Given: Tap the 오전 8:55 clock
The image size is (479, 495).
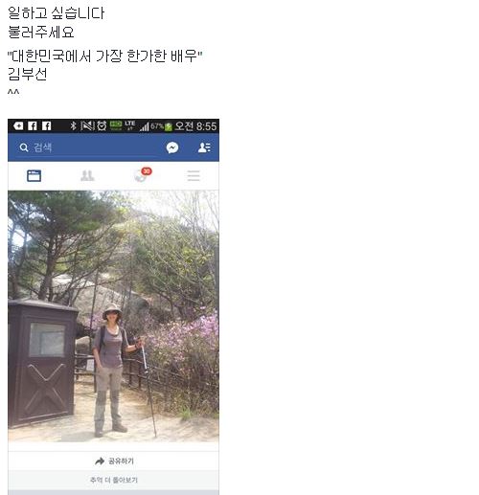Looking at the screenshot, I should pyautogui.click(x=195, y=126).
